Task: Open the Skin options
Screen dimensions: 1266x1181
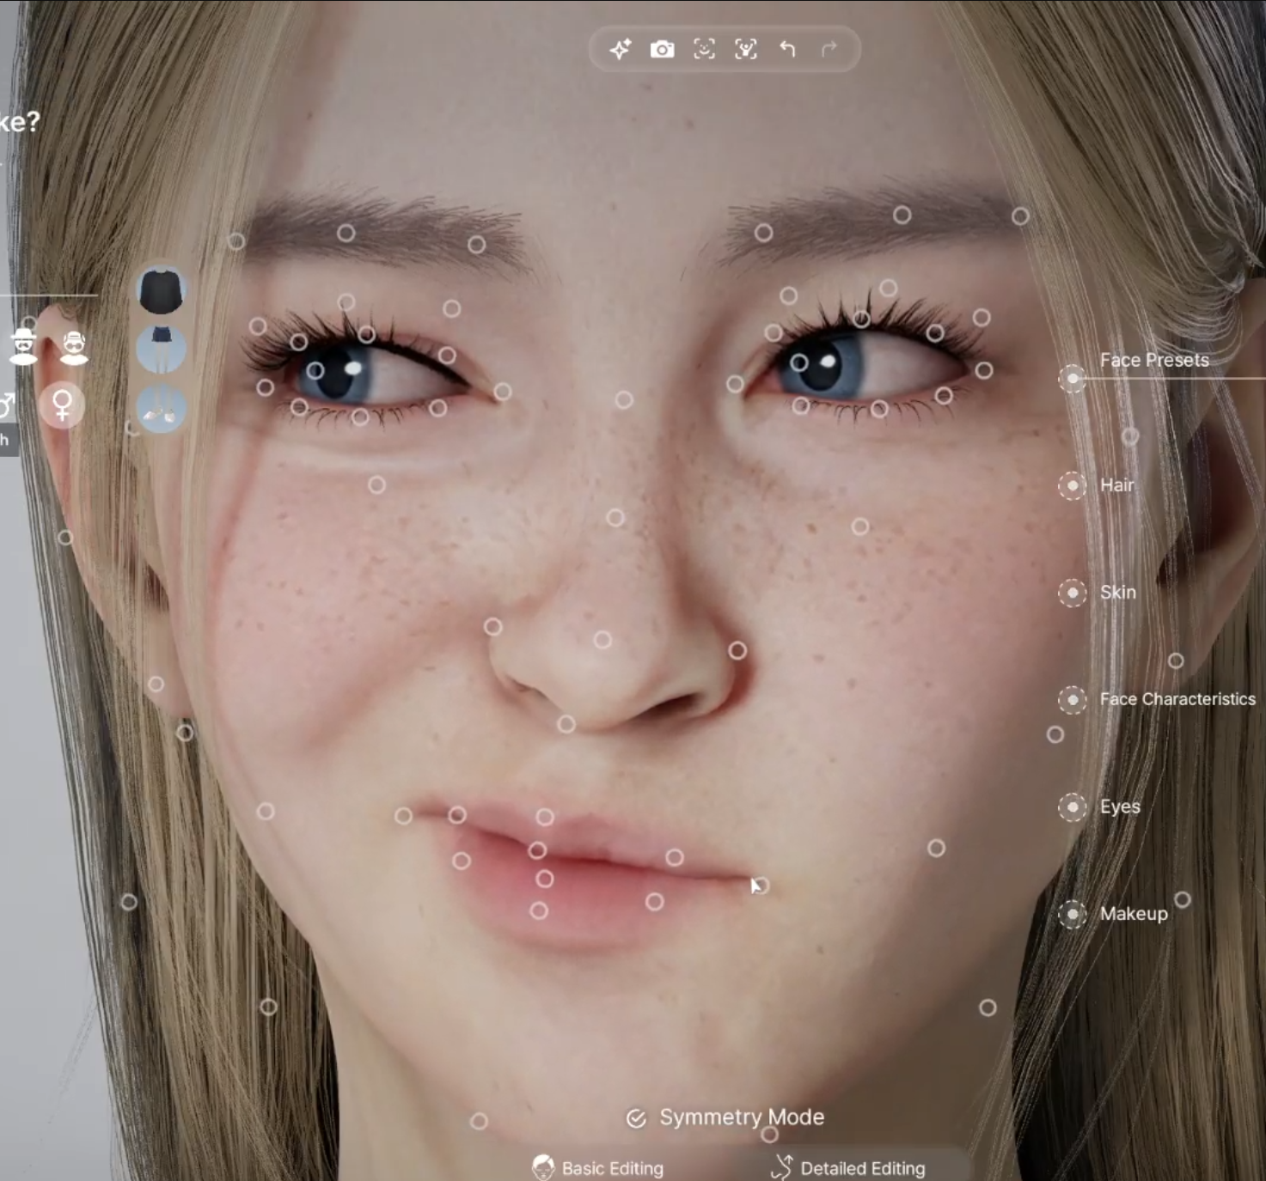Action: pyautogui.click(x=1073, y=593)
